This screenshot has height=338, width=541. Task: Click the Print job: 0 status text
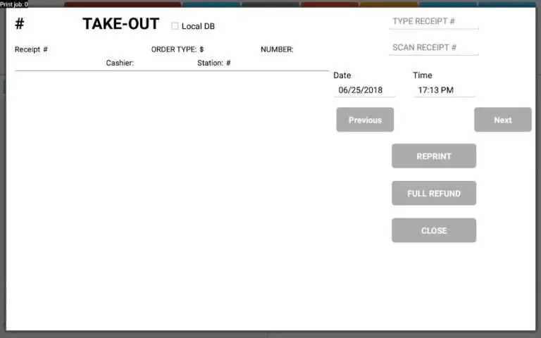click(x=14, y=4)
